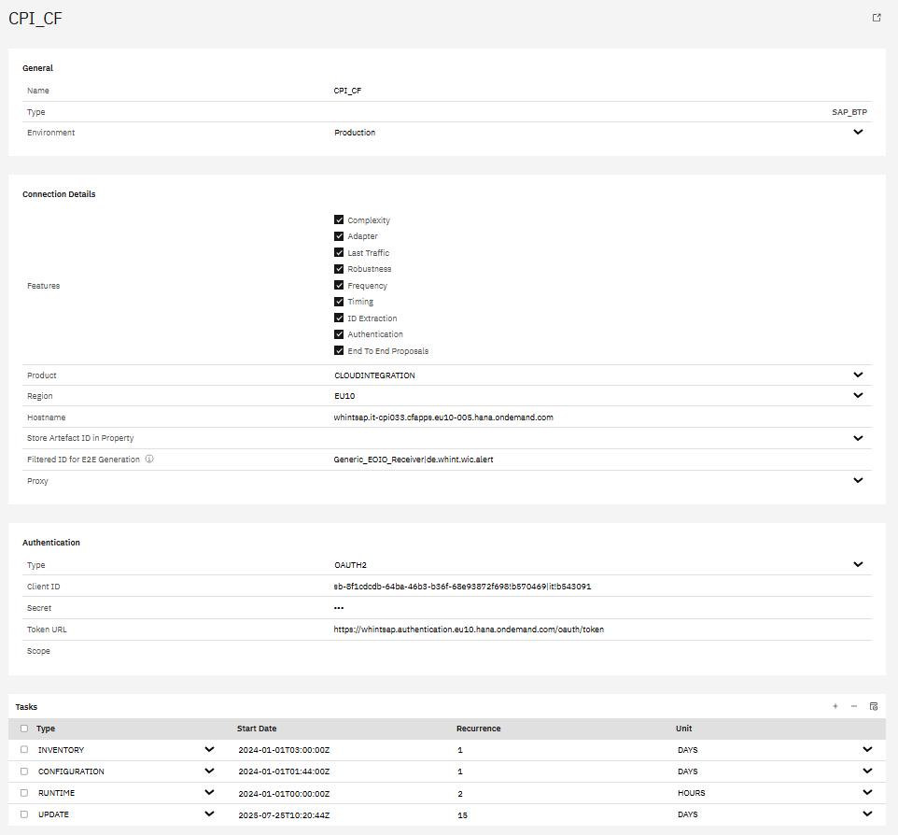
Task: Toggle the Complexity feature checkbox
Action: (339, 220)
